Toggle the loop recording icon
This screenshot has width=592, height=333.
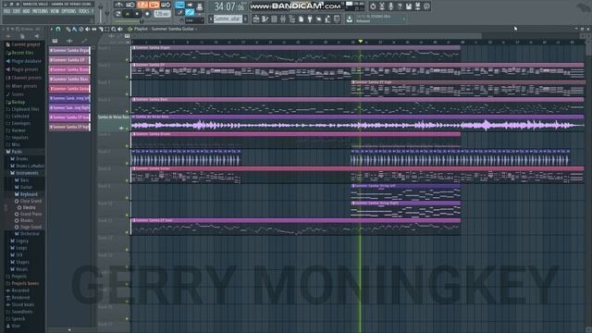point(166,5)
